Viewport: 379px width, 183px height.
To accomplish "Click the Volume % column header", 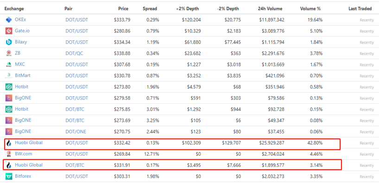I will tap(310, 9).
